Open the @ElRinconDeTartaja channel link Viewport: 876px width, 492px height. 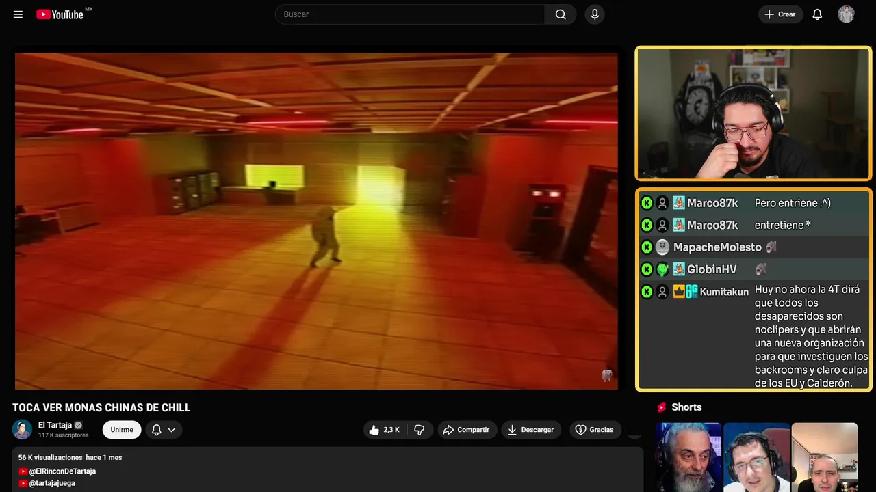pyautogui.click(x=62, y=471)
